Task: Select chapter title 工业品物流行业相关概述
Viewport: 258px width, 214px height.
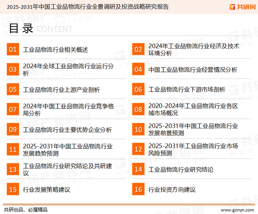Action: pyautogui.click(x=55, y=50)
